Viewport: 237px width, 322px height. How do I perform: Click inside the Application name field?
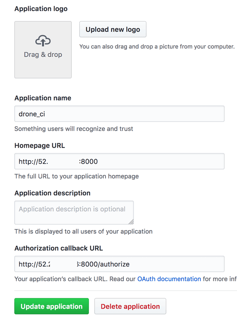119,114
